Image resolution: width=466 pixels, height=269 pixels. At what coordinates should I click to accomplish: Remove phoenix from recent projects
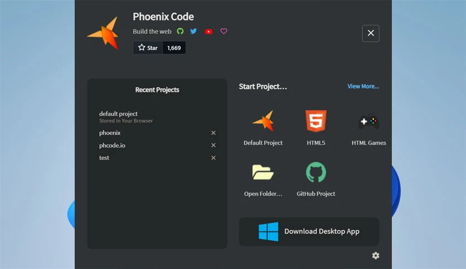pos(213,133)
